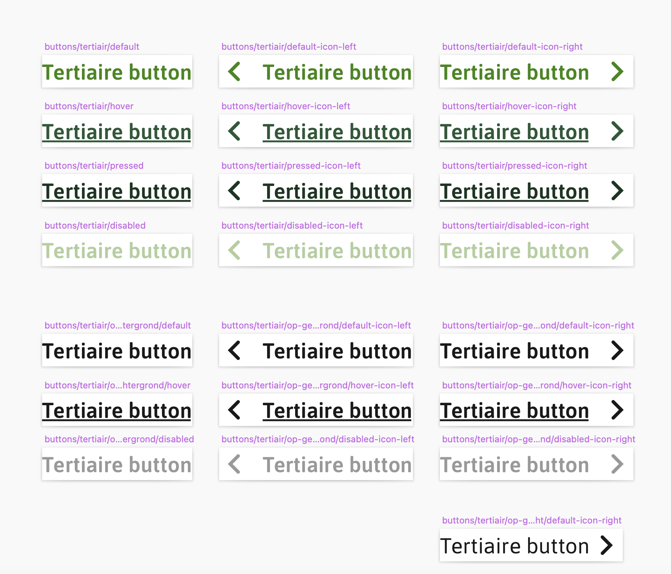Select the buttons/tertiair/hover component label
This screenshot has width=671, height=574.
click(89, 106)
